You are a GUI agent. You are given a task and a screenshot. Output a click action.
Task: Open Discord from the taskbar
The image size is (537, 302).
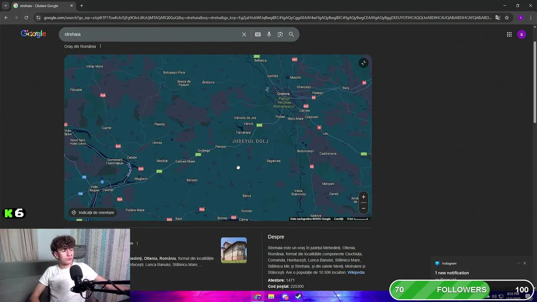pyautogui.click(x=285, y=297)
